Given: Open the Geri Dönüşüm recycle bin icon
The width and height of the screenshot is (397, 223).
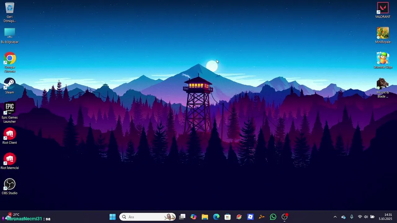Looking at the screenshot, I should tap(10, 12).
